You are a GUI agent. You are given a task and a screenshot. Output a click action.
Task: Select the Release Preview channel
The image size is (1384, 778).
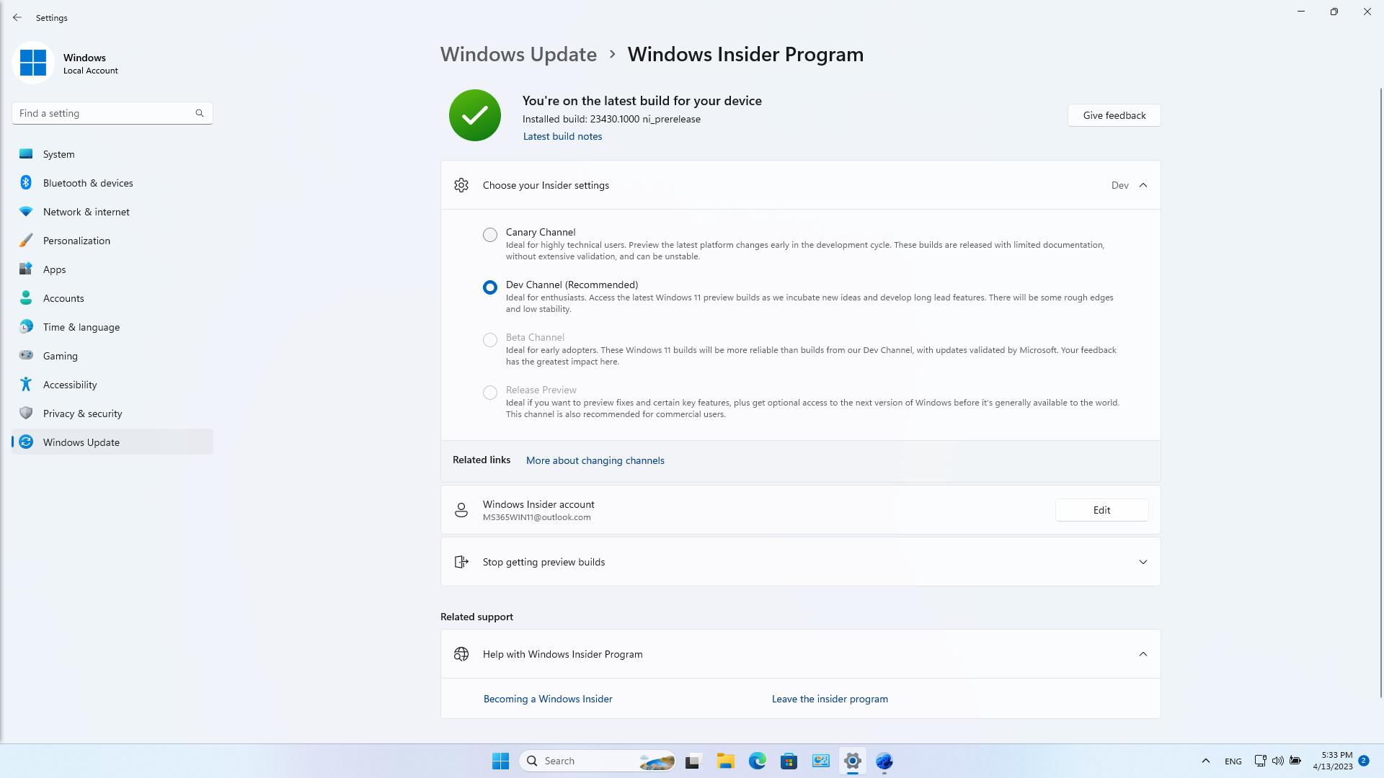click(490, 393)
